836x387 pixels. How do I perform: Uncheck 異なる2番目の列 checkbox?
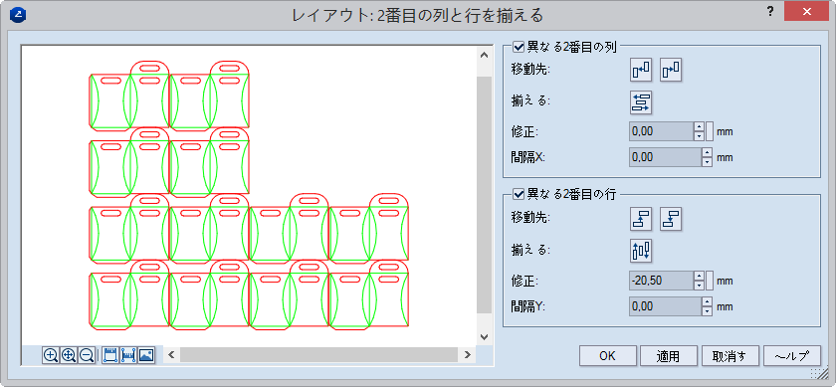(x=519, y=47)
